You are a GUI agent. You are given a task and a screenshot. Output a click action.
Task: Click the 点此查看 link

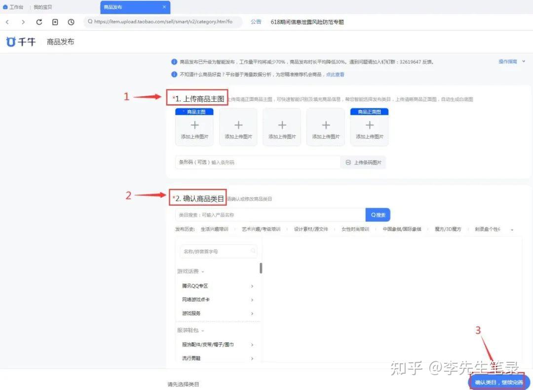335,75
